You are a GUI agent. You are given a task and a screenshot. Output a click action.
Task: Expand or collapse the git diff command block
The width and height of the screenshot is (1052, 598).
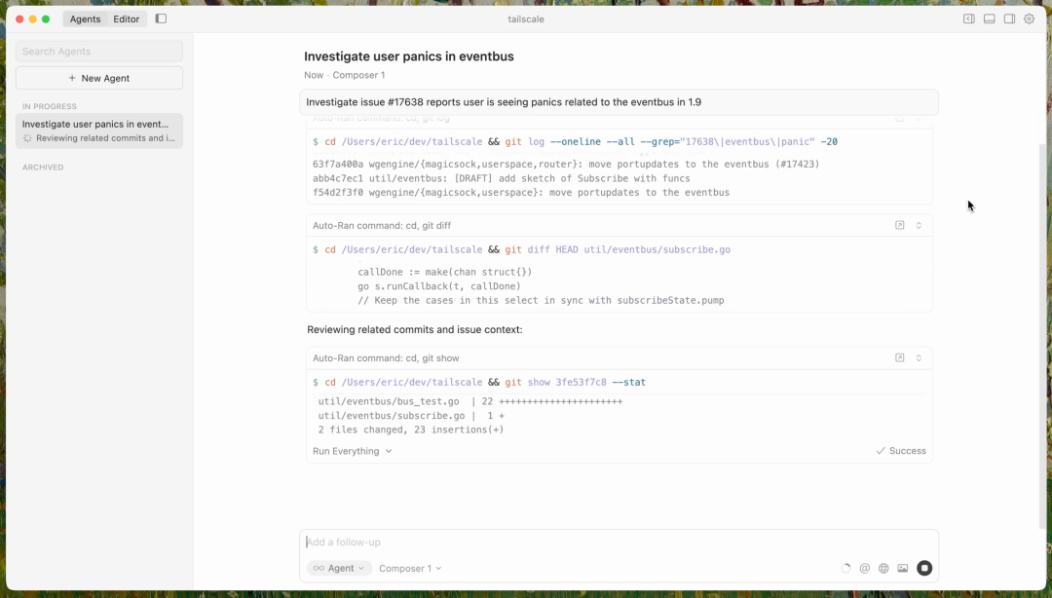919,226
